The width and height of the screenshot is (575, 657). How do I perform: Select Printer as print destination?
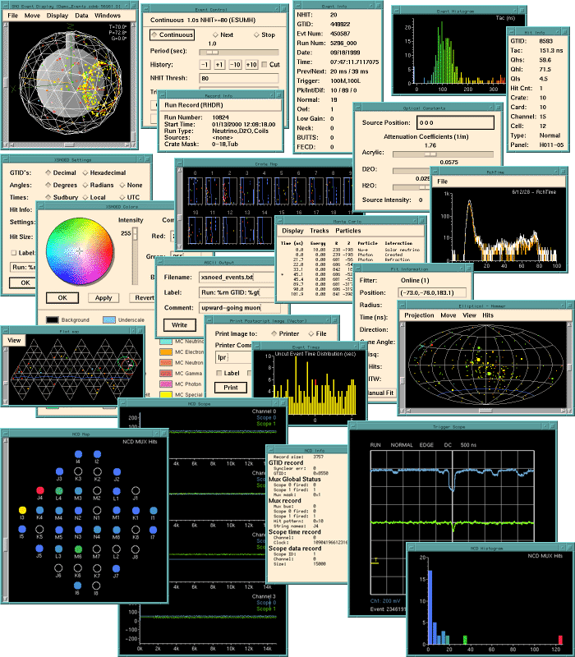(x=285, y=333)
